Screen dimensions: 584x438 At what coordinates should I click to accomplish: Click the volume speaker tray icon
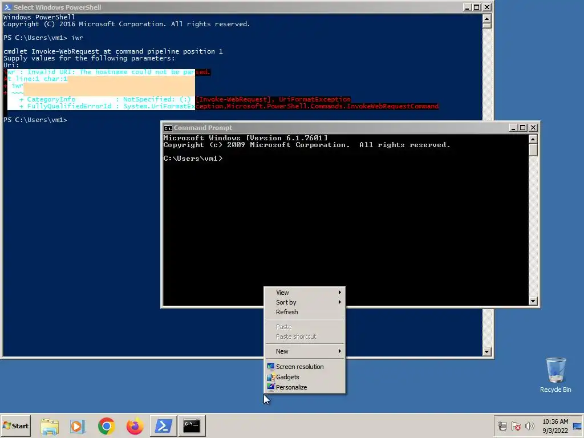529,426
